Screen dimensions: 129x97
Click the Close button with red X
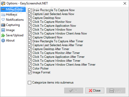(x=95, y=91)
